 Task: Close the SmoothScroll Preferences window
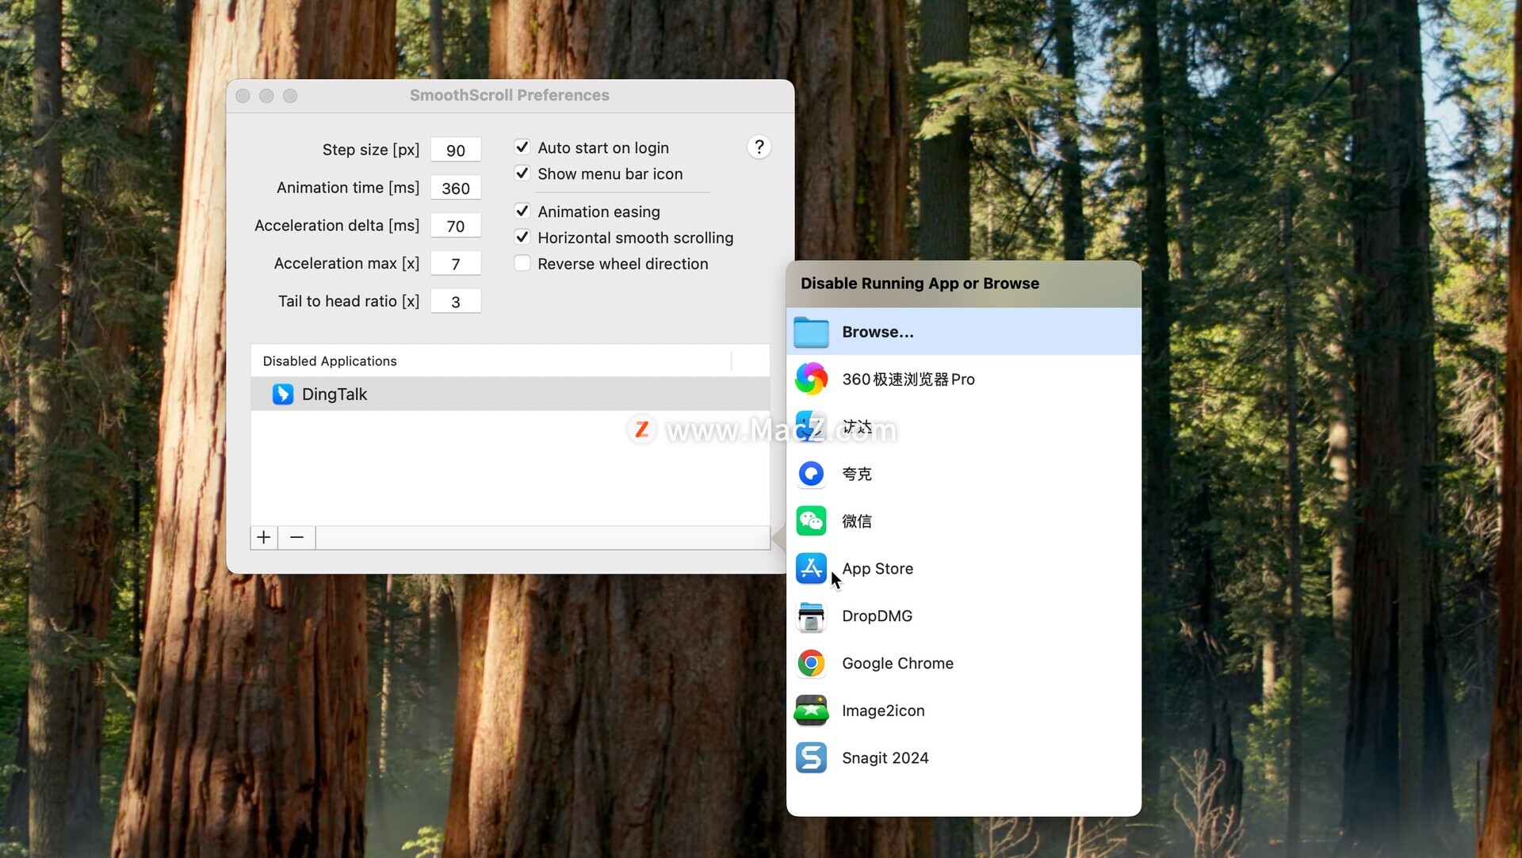pos(243,96)
